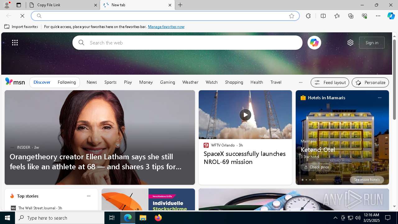Select the first hotel carousel dot
Image resolution: width=398 pixels, height=224 pixels.
point(302,180)
